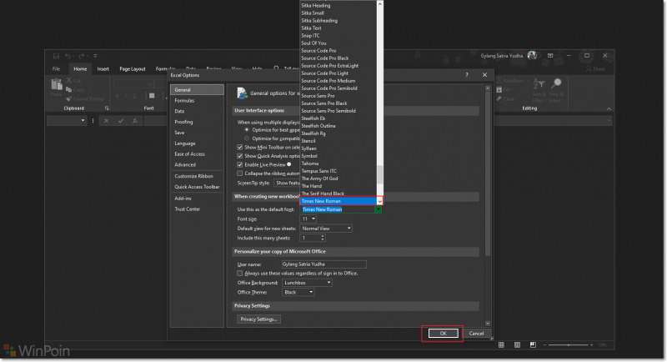Click the formula bar cancel X icon
Screen dimensions: 667x362
[x=107, y=121]
